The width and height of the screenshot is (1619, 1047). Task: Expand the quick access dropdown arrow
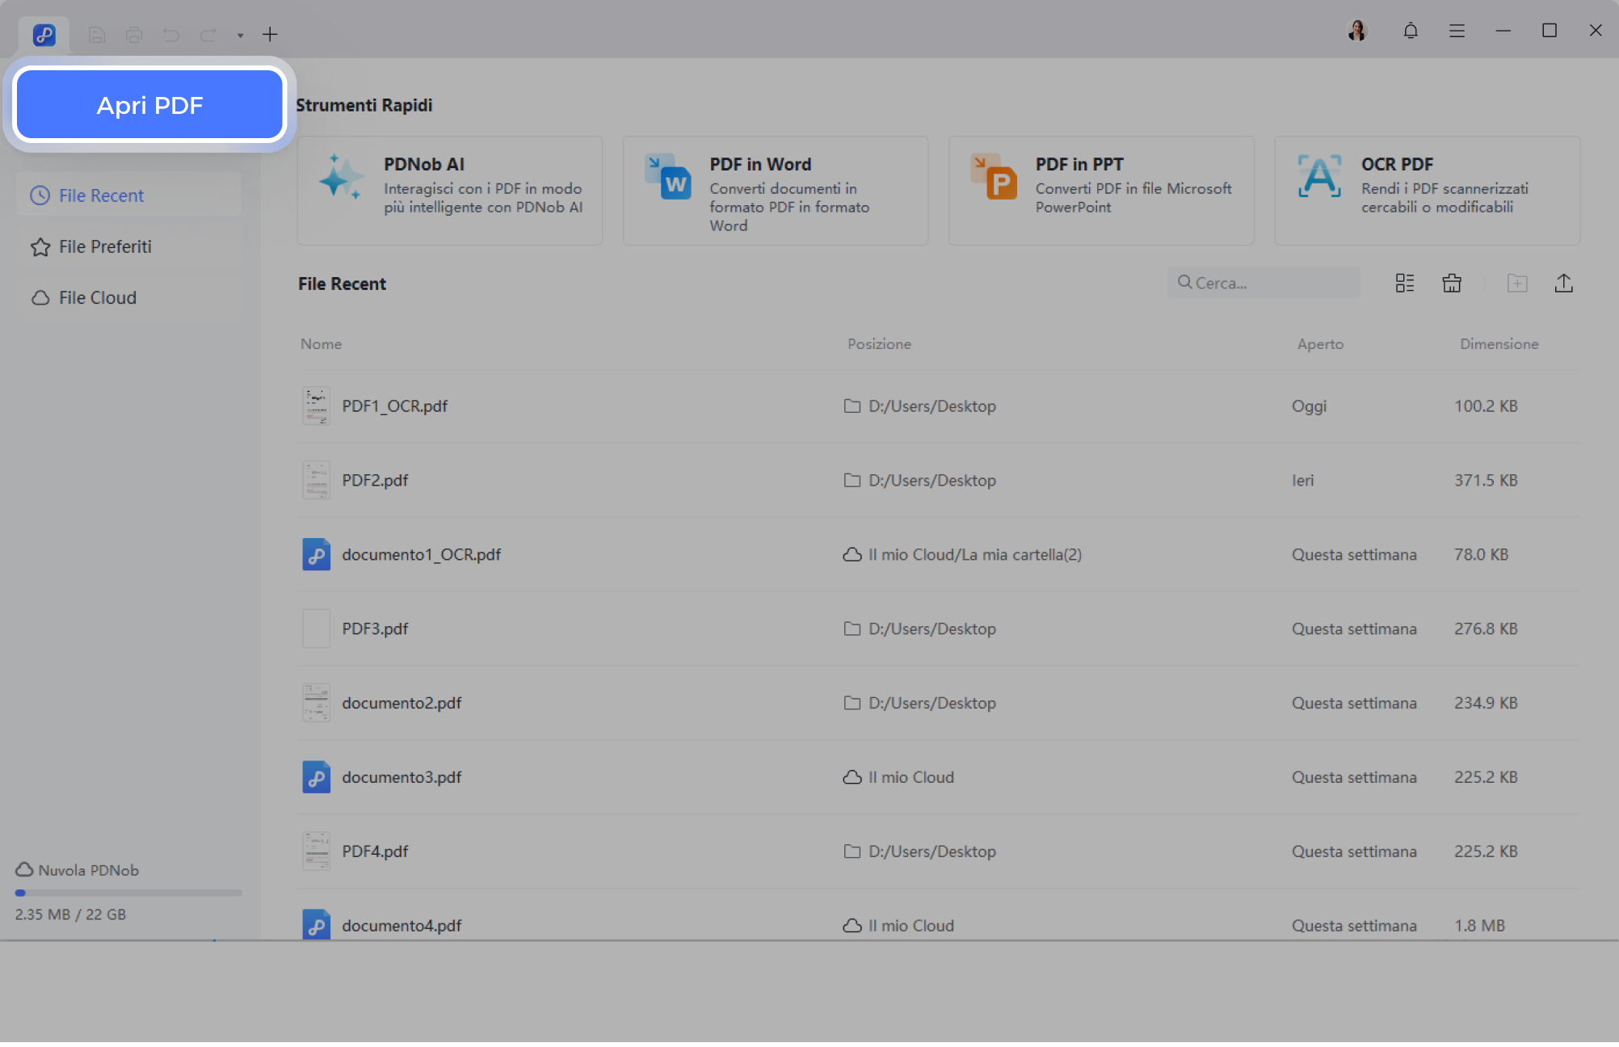coord(240,36)
